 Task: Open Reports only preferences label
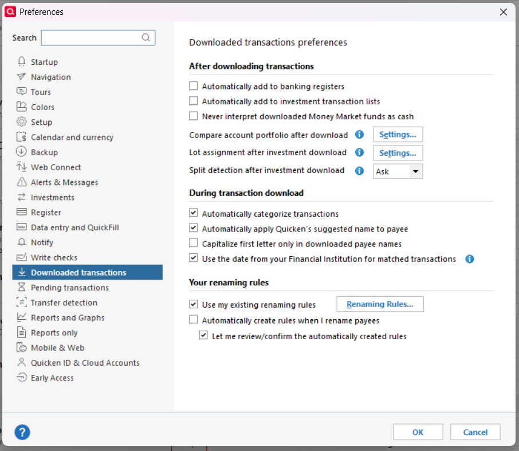pos(54,333)
